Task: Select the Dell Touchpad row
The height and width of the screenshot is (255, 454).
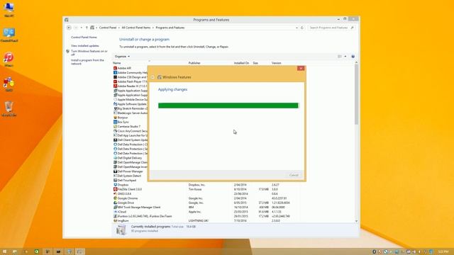Action: click(130, 181)
